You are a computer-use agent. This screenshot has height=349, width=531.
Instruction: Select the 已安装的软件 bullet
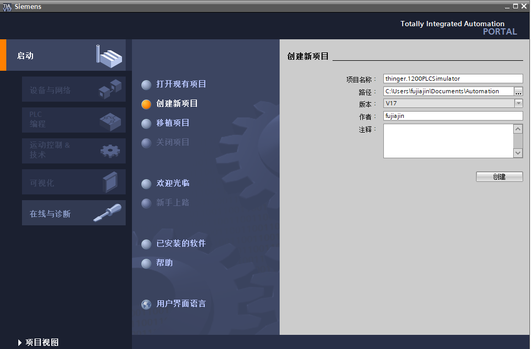(x=146, y=244)
